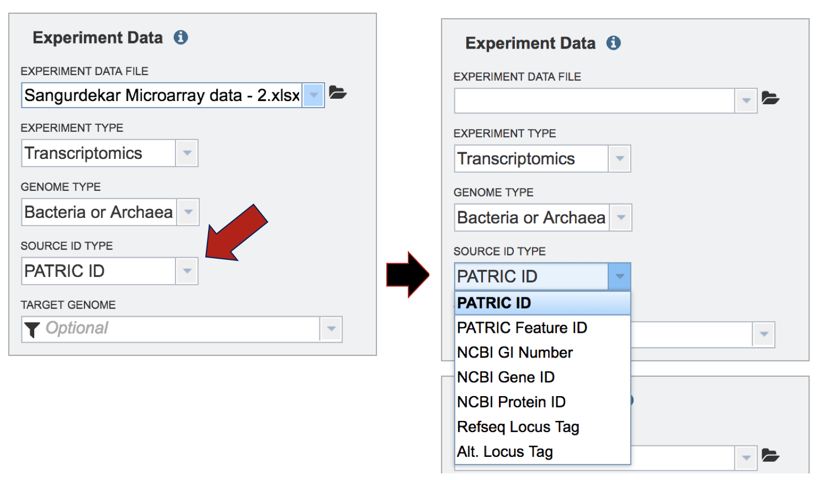The width and height of the screenshot is (819, 480).
Task: Click info icon beside right Experiment Data title
Action: tap(613, 43)
